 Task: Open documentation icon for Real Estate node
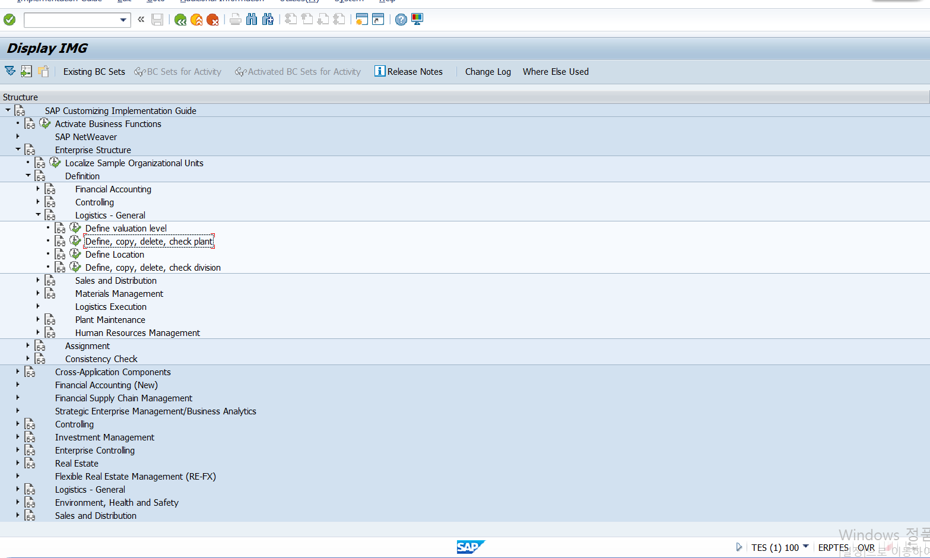coord(30,463)
